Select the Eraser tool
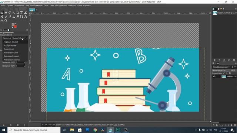This screenshot has height=133, width=237. click(10, 17)
